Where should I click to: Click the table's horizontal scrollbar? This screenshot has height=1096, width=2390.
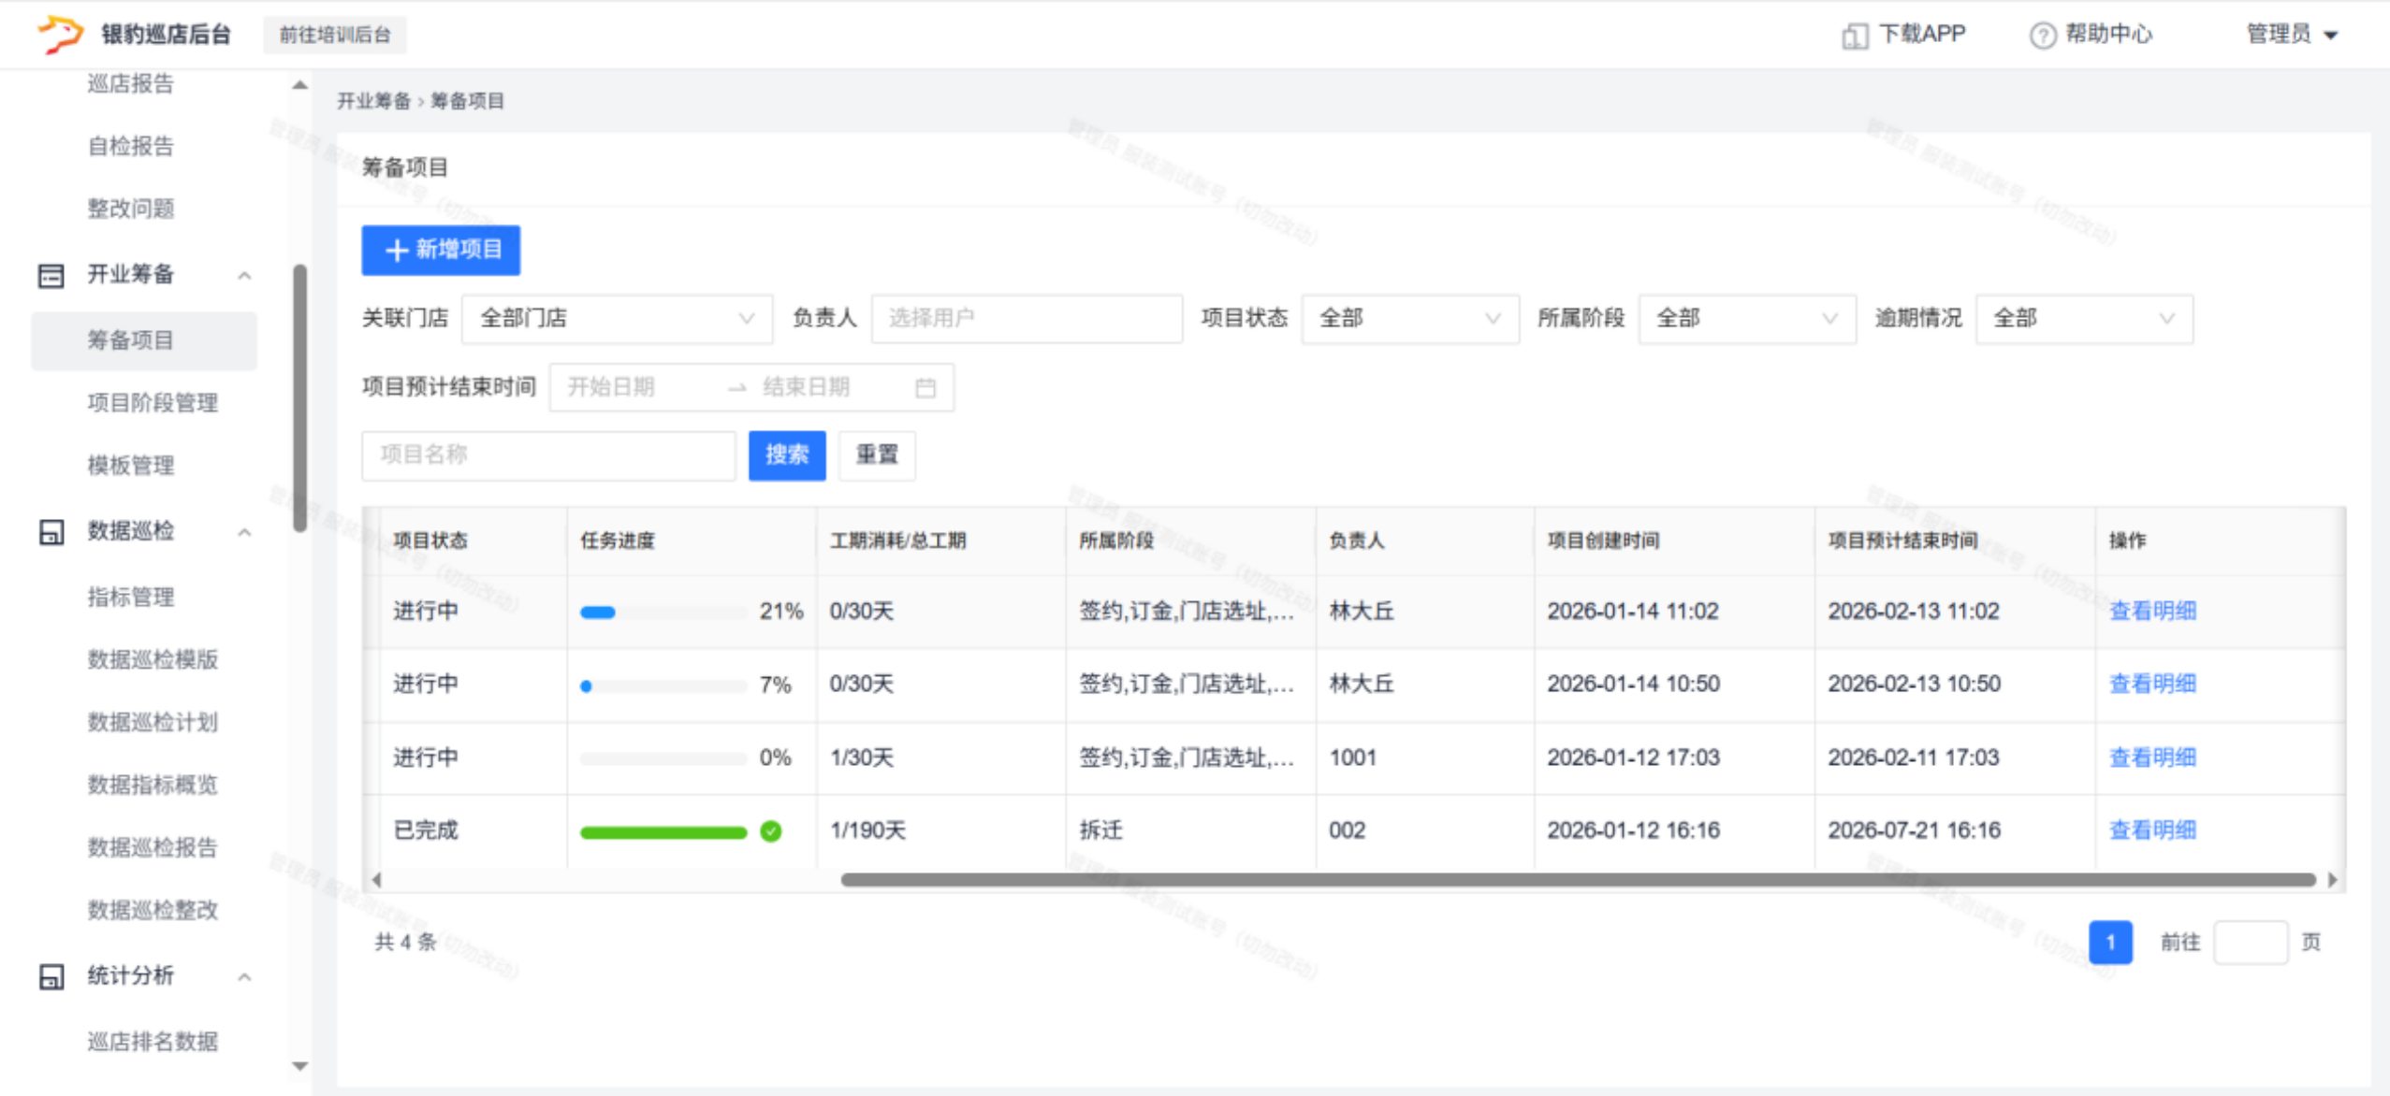click(1577, 879)
